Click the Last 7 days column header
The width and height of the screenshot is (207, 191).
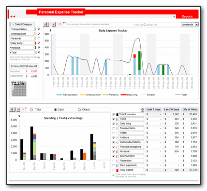point(153,109)
